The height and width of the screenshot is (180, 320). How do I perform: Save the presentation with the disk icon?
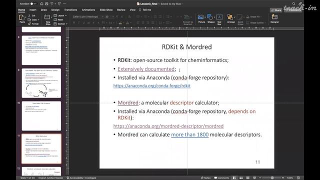46,3
